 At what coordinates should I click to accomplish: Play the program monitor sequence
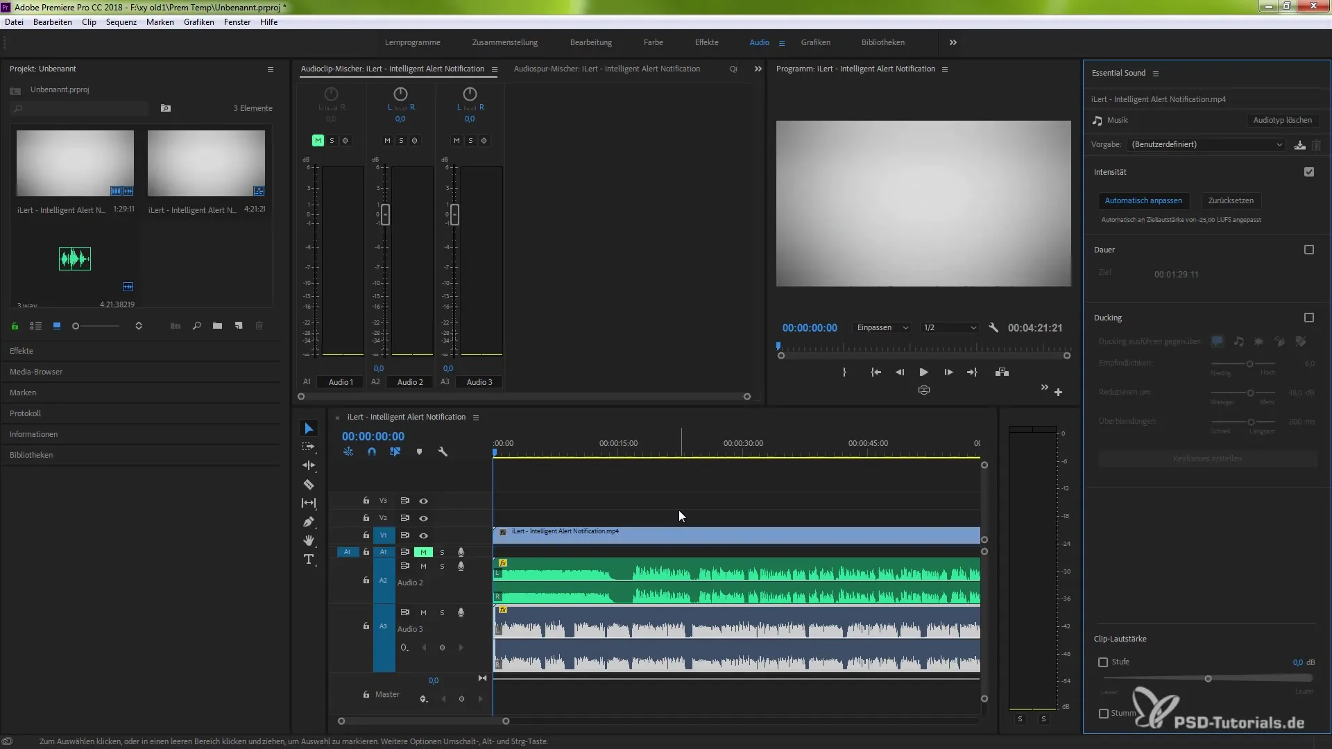pyautogui.click(x=923, y=372)
